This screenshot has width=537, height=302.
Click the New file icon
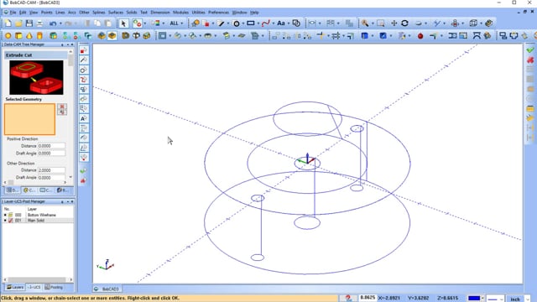coord(8,23)
